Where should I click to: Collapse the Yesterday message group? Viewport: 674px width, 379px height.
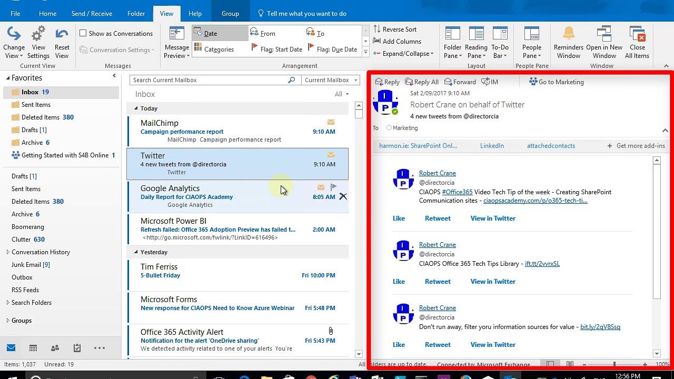pos(136,252)
